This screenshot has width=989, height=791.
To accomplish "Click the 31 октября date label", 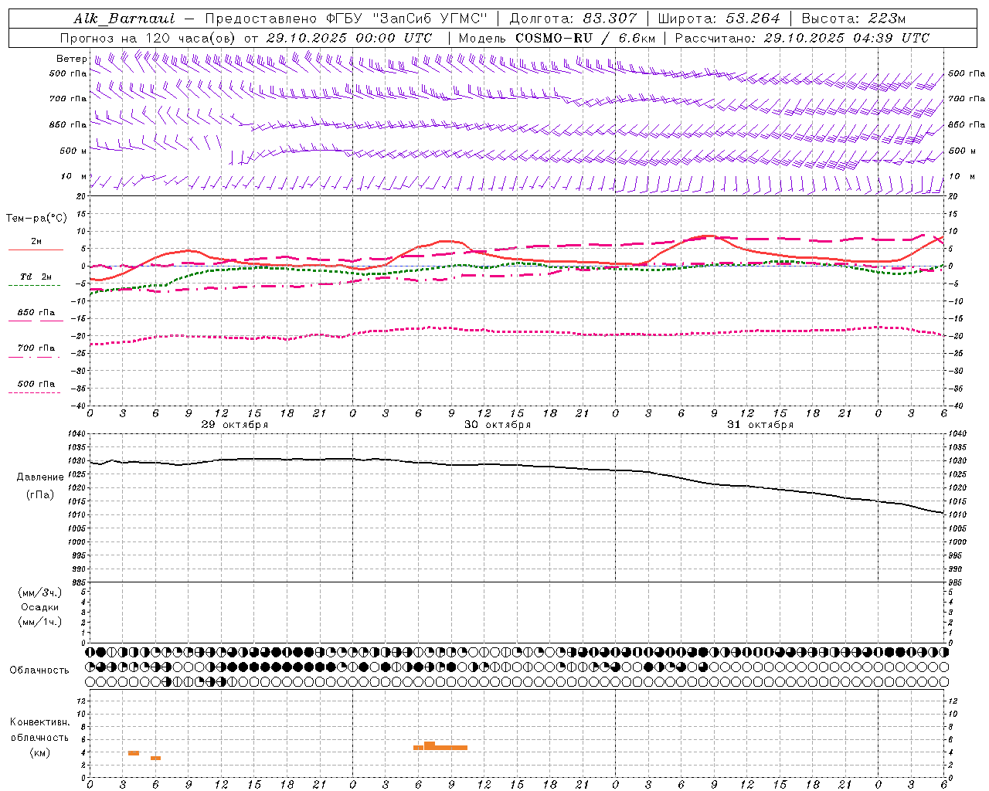I will click(760, 425).
